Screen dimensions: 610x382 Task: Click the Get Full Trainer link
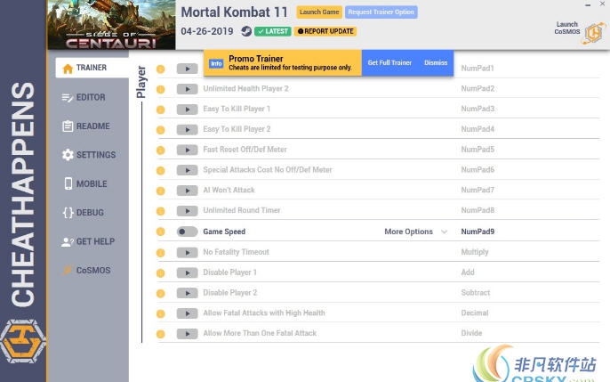[x=389, y=63]
